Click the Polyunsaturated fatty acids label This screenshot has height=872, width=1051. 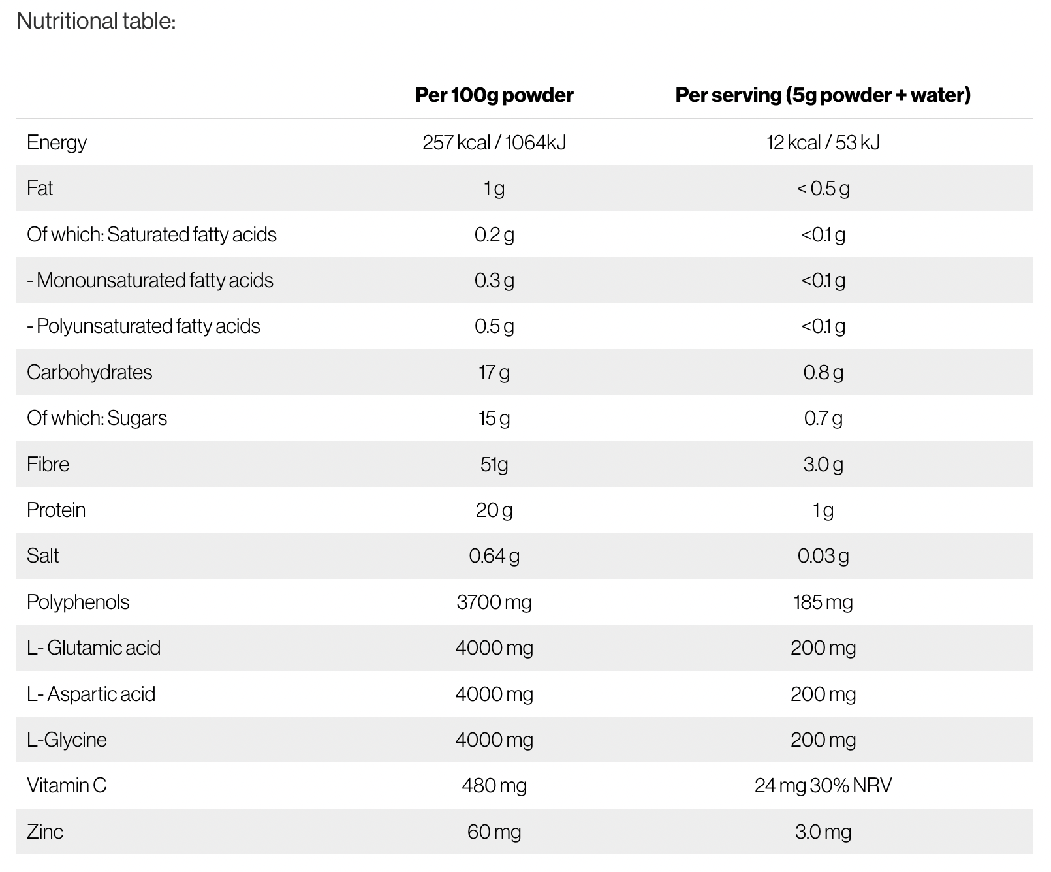point(144,326)
